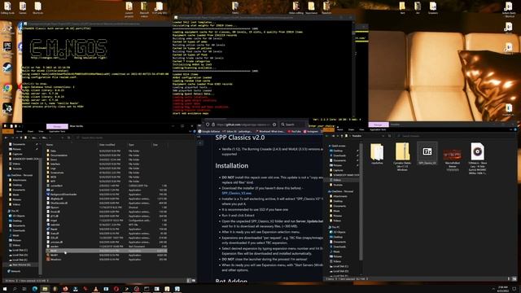Viewport: 521px width, 293px height.
Task: Select the BackgroundDownloader application file
Action: [107, 195]
